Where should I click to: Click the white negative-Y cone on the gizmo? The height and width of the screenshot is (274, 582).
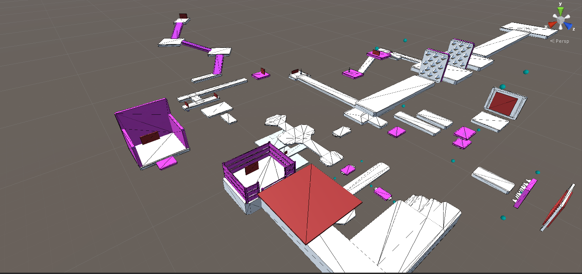click(x=560, y=28)
